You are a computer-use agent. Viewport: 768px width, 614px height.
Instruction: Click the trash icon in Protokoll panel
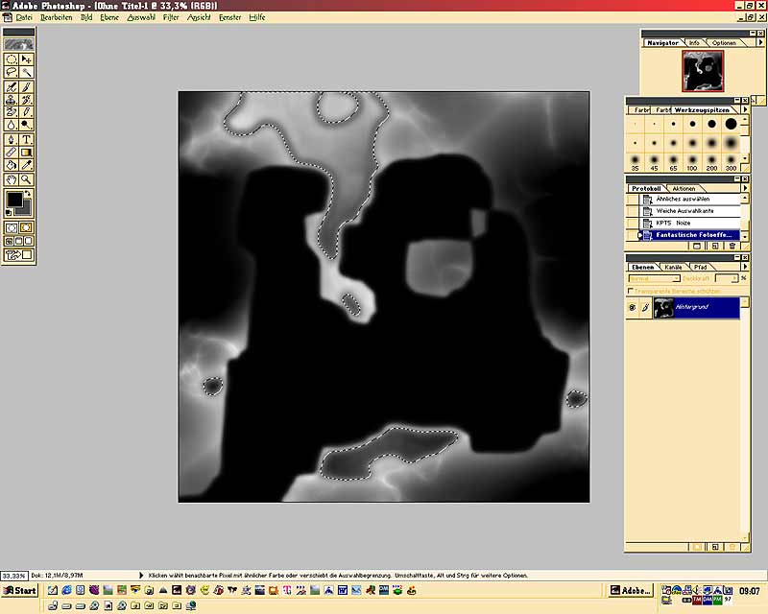coord(732,246)
